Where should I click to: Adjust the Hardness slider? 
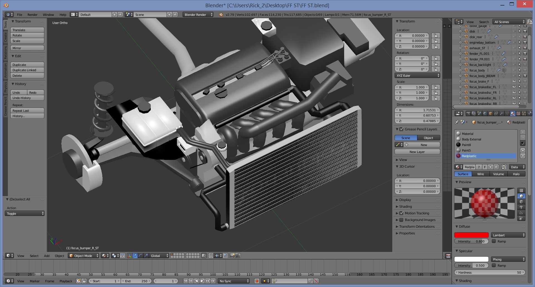pyautogui.click(x=490, y=272)
